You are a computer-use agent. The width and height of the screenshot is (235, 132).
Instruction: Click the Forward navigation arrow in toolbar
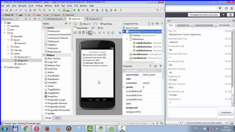click(x=54, y=10)
